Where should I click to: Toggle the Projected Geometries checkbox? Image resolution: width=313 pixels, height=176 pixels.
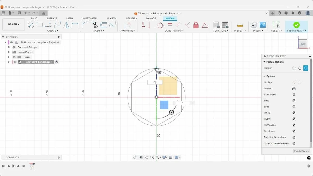point(294,137)
